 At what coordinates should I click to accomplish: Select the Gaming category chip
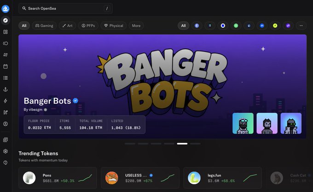click(x=44, y=25)
